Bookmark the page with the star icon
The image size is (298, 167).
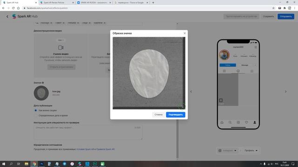pos(273,8)
